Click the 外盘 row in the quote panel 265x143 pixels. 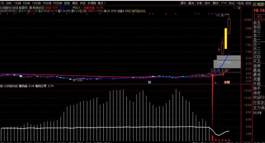tap(257, 83)
